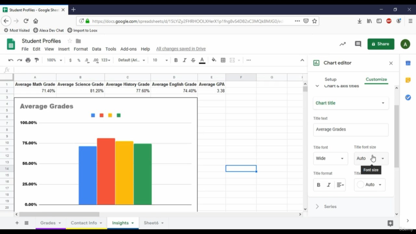416x234 pixels.
Task: Open the Chart title type dropdown
Action: pos(351,103)
